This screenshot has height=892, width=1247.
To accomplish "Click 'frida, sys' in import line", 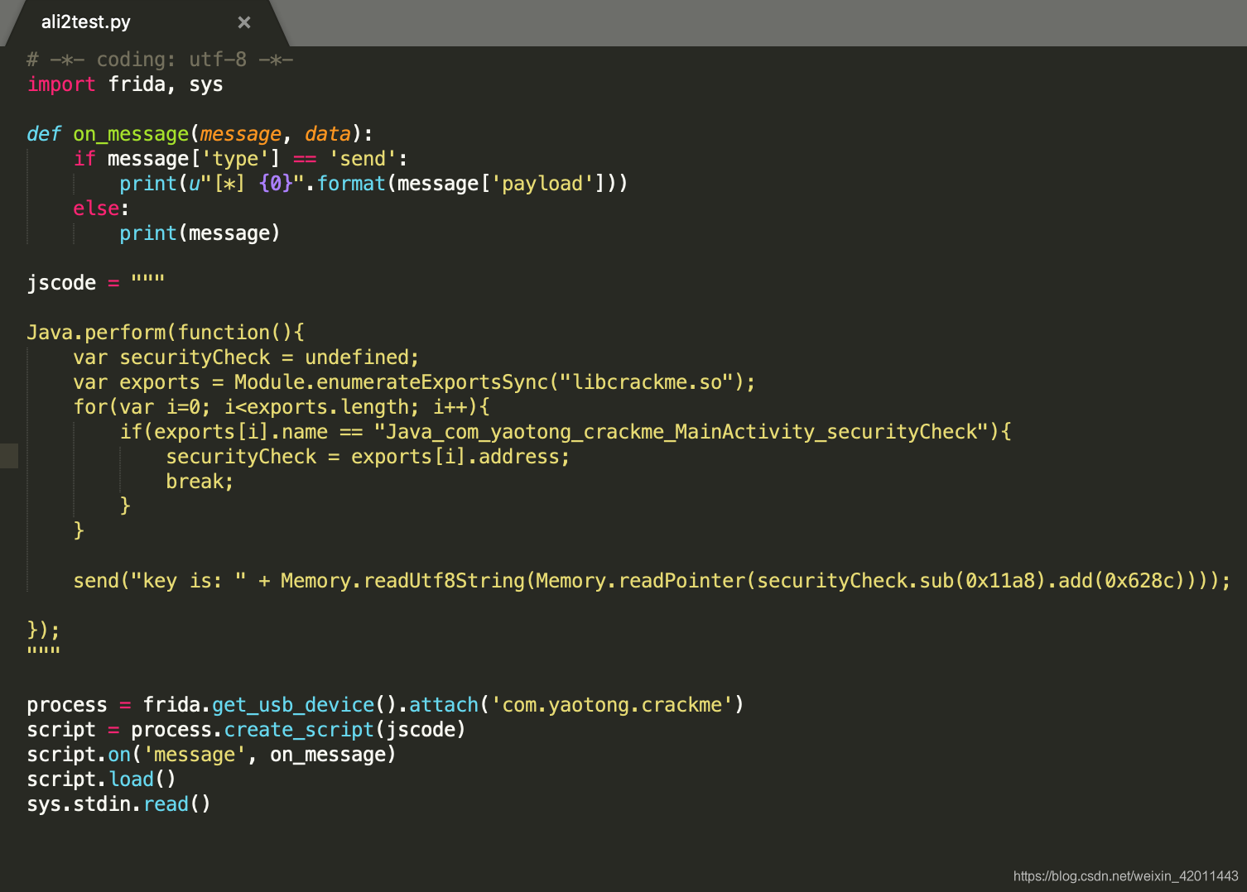I will pyautogui.click(x=166, y=84).
